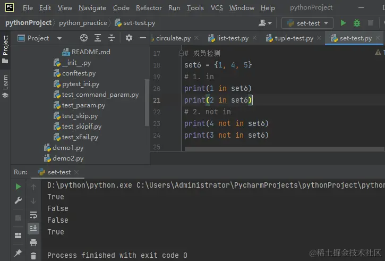Open the Edit menu
Image resolution: width=385 pixels, height=261 pixels.
point(45,8)
